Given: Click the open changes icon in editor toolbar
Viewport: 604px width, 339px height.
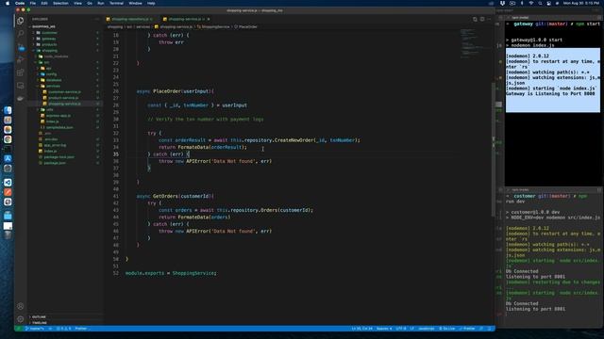Looking at the screenshot, I should tap(475, 19).
